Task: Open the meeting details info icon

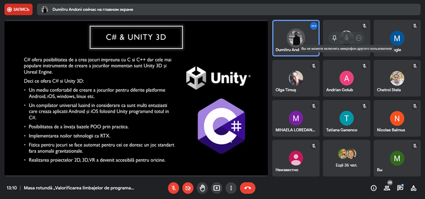Action: [373, 188]
